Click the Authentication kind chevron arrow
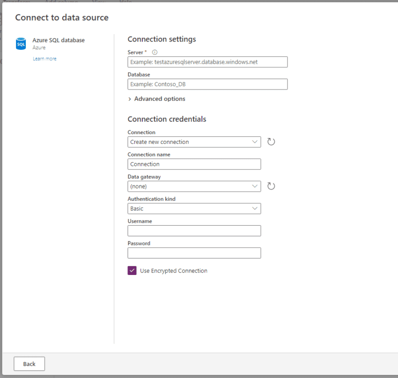This screenshot has height=378, width=398. [x=254, y=208]
